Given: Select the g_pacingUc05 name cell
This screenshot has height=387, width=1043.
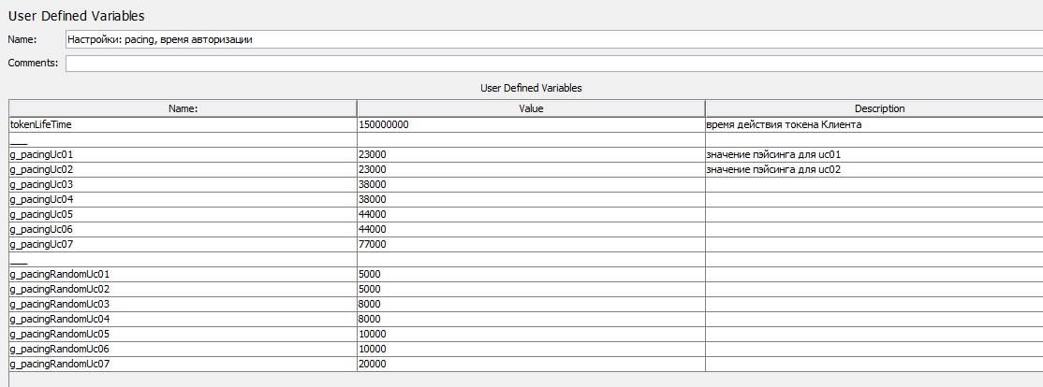Looking at the screenshot, I should coord(183,214).
